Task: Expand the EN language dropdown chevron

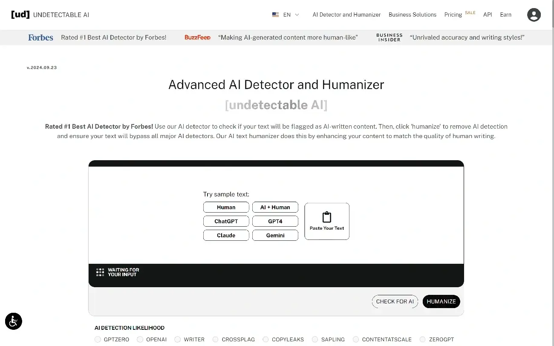Action: (x=297, y=14)
